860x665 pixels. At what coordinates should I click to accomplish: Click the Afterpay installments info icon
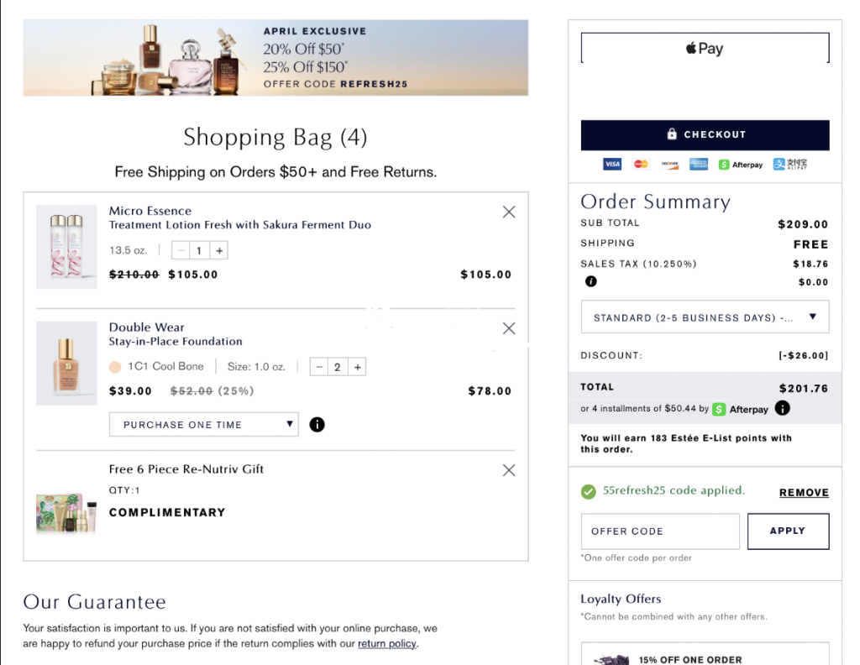782,409
